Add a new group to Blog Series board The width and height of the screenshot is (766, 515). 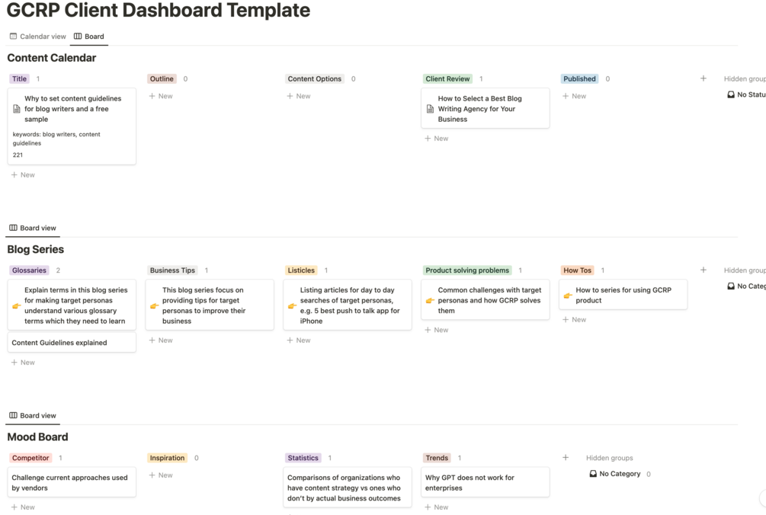(x=703, y=270)
